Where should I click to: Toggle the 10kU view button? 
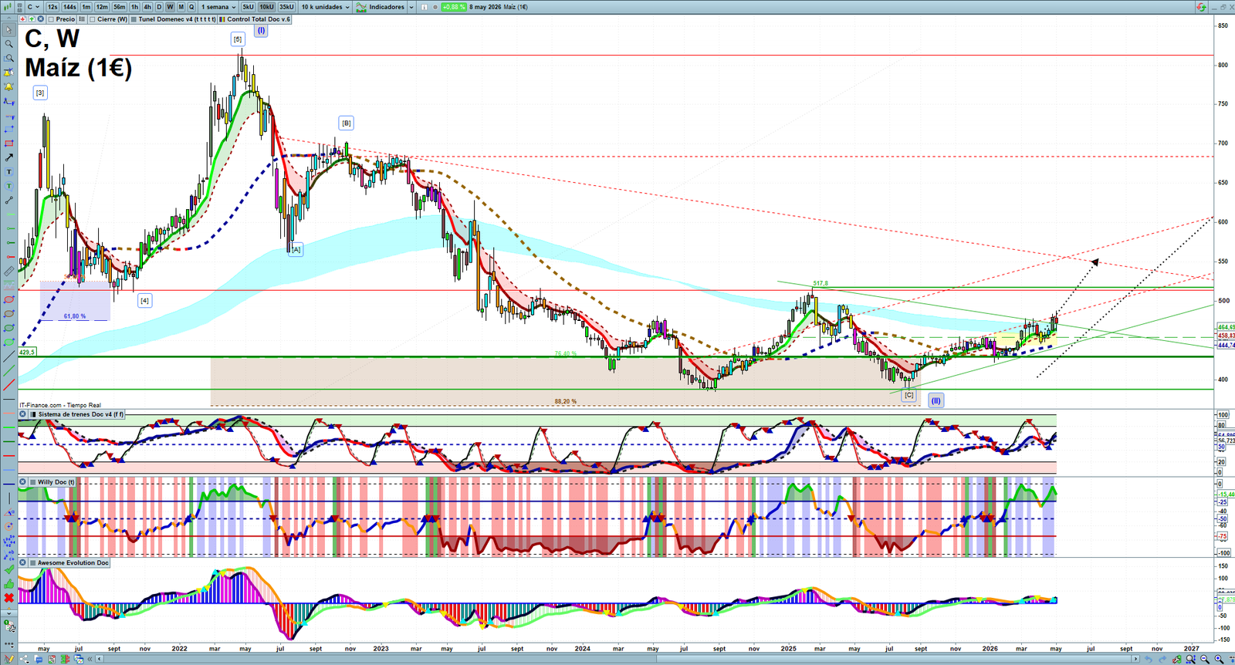click(x=266, y=7)
